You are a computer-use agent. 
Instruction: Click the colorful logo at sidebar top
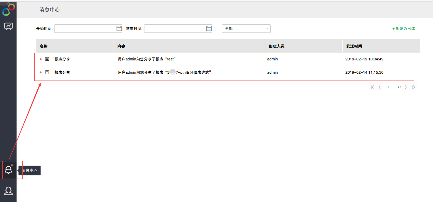pyautogui.click(x=7, y=9)
